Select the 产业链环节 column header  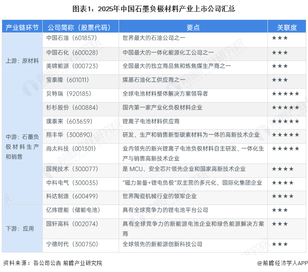22,27
